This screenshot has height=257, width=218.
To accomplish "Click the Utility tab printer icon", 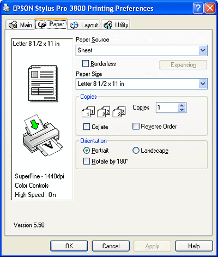I will pyautogui.click(x=108, y=25).
